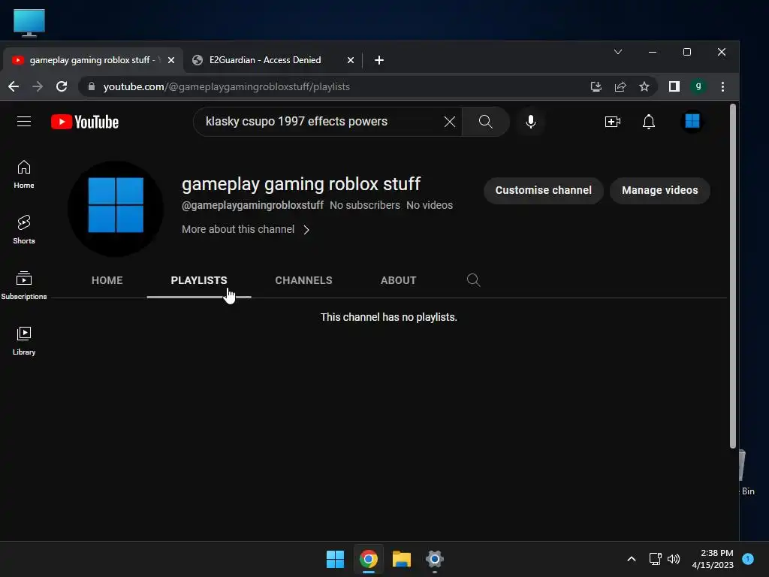Expand the More about this channel chevron

click(306, 230)
